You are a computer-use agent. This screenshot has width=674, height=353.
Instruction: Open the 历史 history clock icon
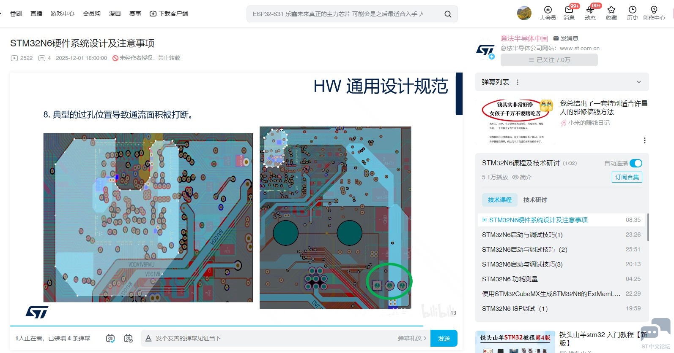(x=632, y=10)
